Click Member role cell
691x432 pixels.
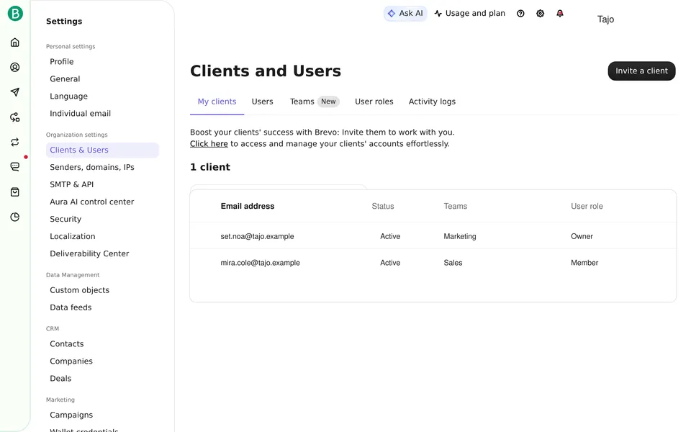584,263
